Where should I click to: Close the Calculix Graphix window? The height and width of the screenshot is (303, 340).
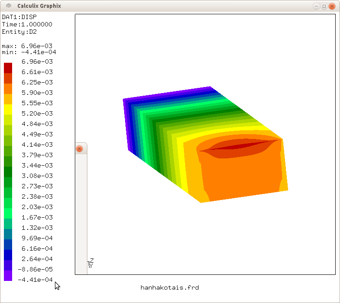(332, 6)
